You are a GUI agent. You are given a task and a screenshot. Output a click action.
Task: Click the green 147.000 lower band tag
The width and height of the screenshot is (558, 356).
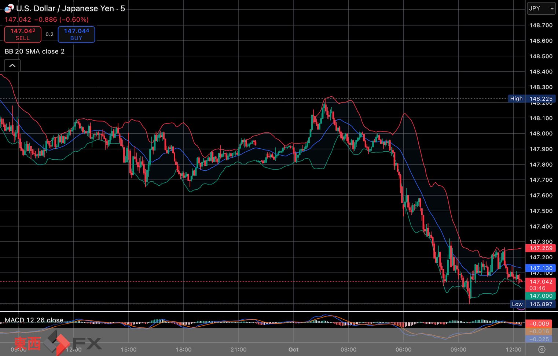tap(540, 296)
